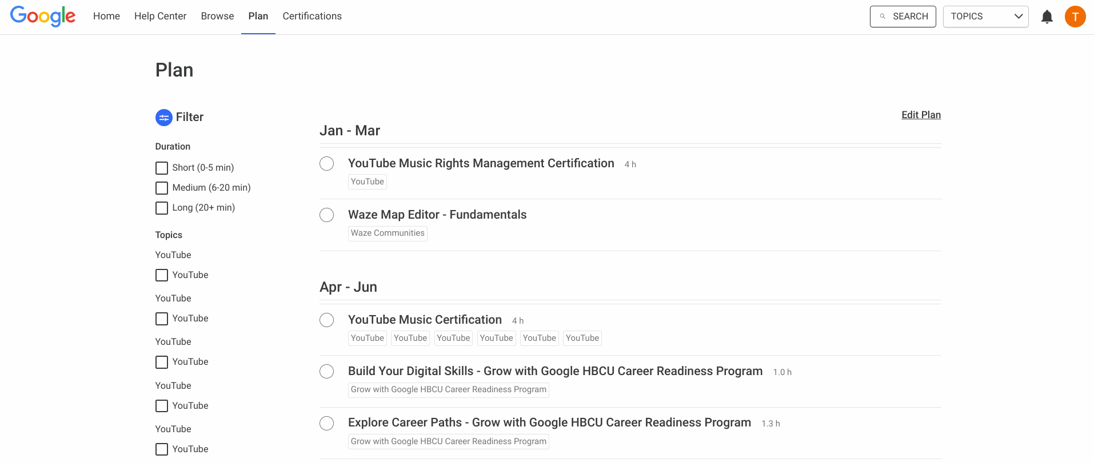Screen dimensions: 1094x463
Task: Mark Explore Career Paths course complete
Action: [326, 423]
